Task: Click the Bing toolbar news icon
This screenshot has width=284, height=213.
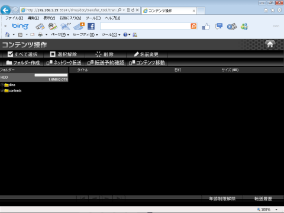Action: pyautogui.click(x=40, y=27)
